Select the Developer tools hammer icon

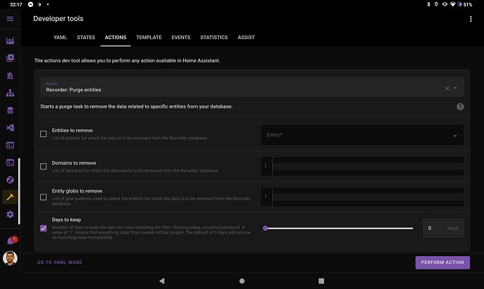pos(10,197)
